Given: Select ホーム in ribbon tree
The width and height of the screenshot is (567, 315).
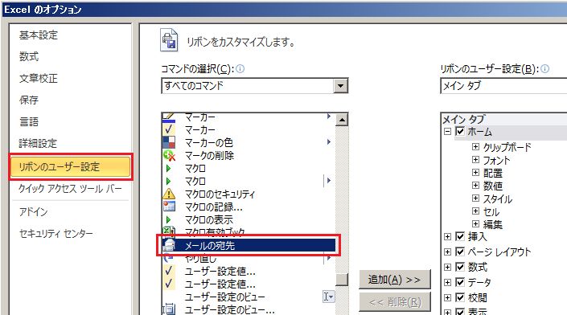Looking at the screenshot, I should (480, 132).
